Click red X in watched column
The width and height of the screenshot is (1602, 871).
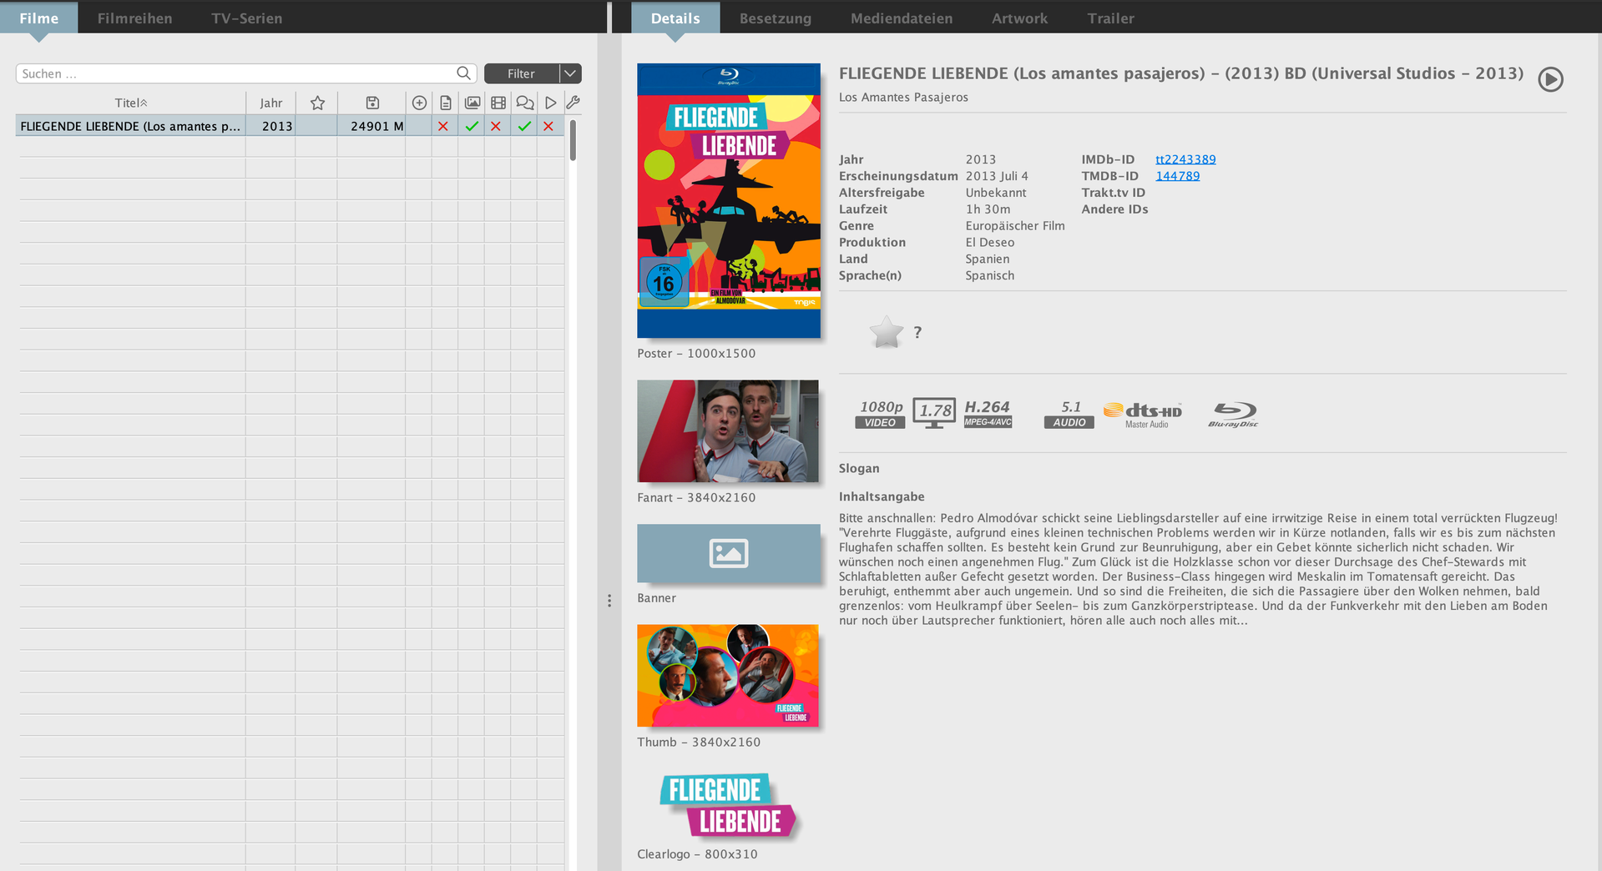[x=548, y=126]
